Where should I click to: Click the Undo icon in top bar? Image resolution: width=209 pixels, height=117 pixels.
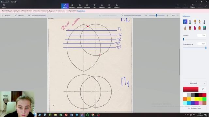pos(185,6)
